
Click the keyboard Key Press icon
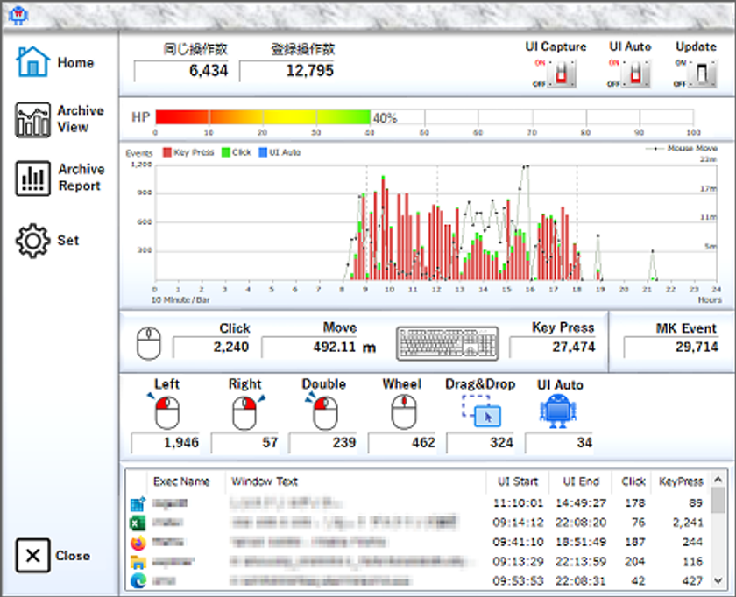[447, 344]
